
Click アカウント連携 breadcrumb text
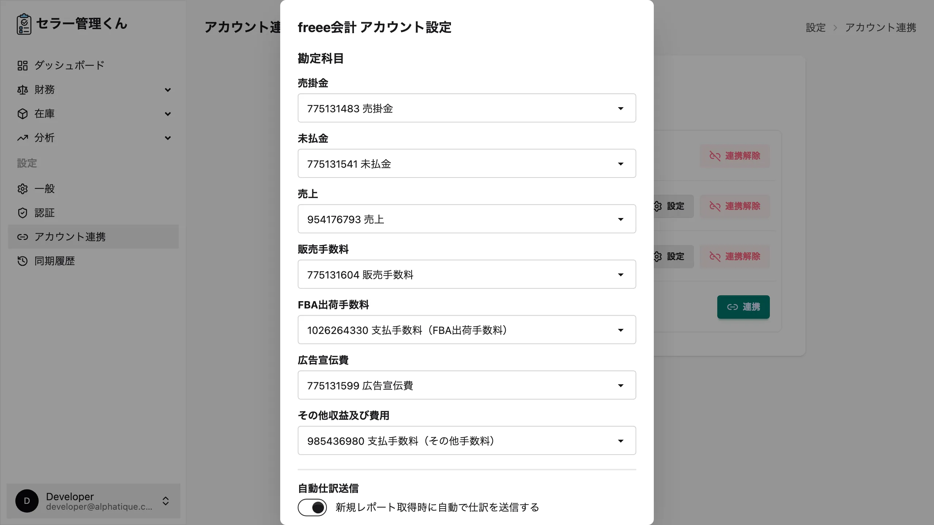[x=881, y=28]
